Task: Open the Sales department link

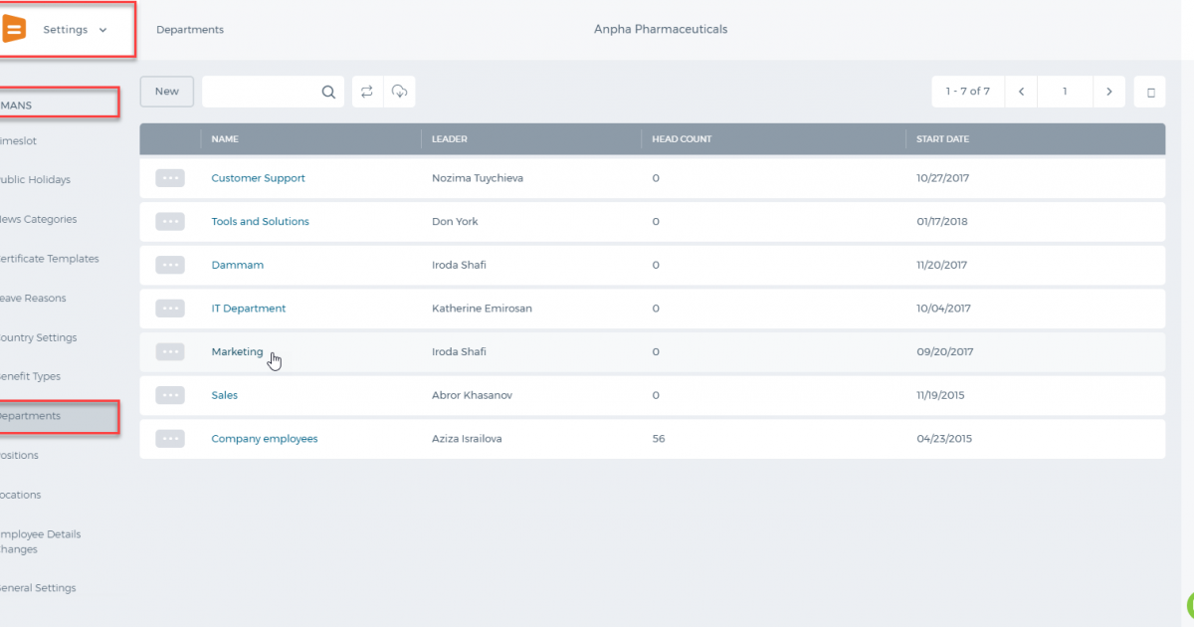Action: (225, 395)
